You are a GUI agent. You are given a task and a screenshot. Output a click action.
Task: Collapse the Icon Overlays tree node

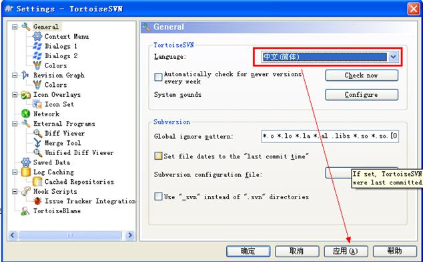pos(15,95)
